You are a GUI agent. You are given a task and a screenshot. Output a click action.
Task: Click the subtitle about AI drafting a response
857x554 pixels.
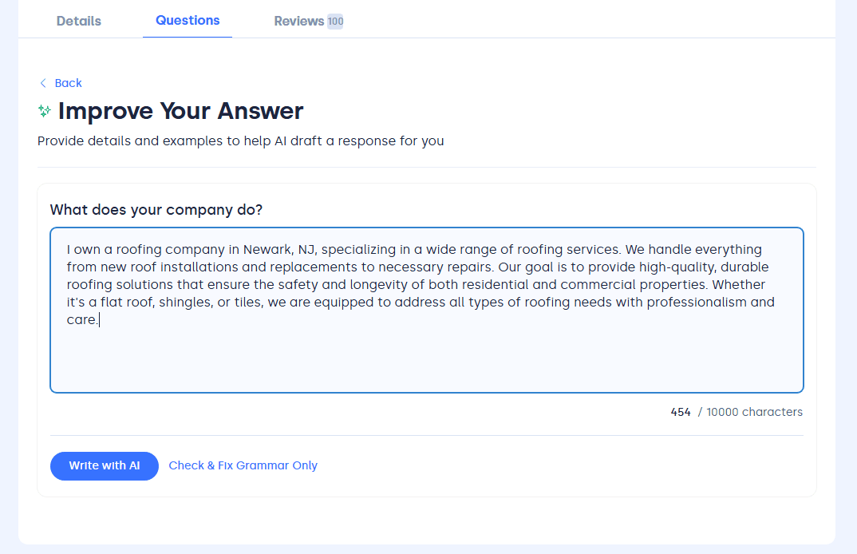pyautogui.click(x=240, y=141)
